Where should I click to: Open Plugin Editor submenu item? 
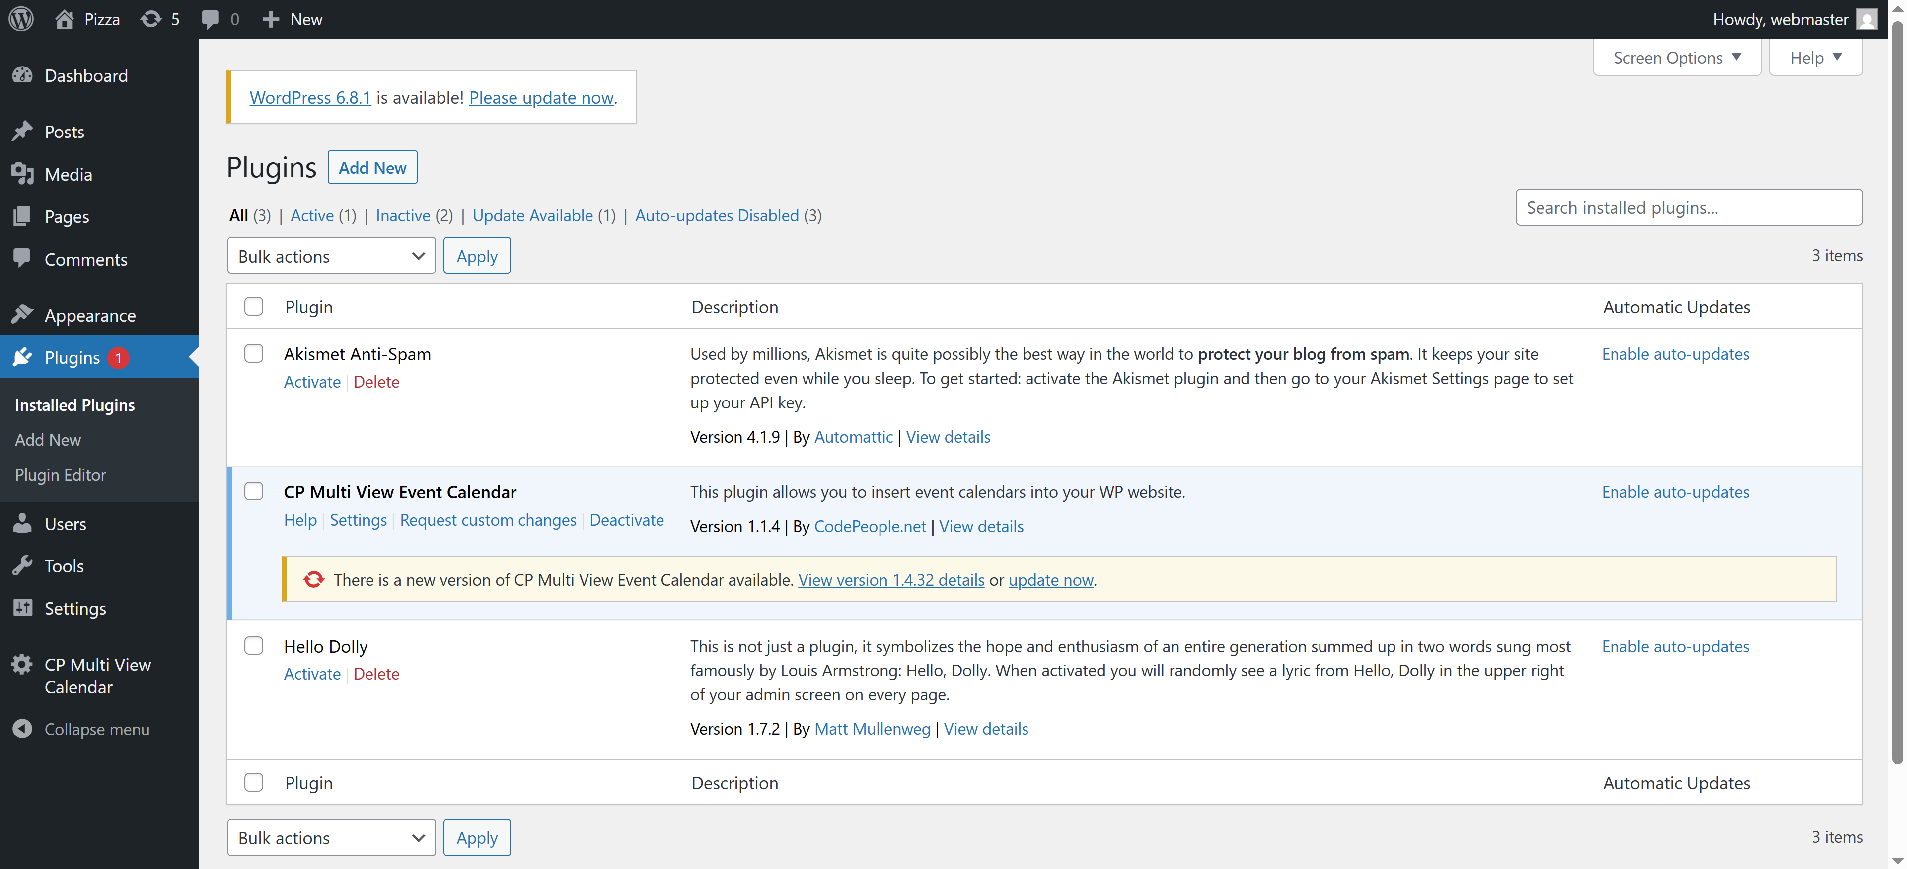click(61, 475)
